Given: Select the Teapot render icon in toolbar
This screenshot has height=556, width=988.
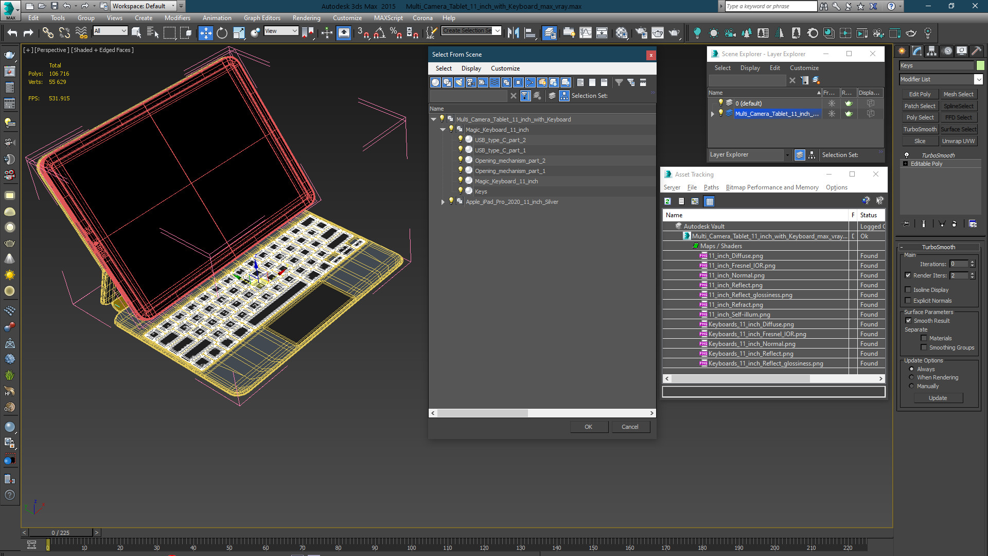Looking at the screenshot, I should click(x=674, y=33).
